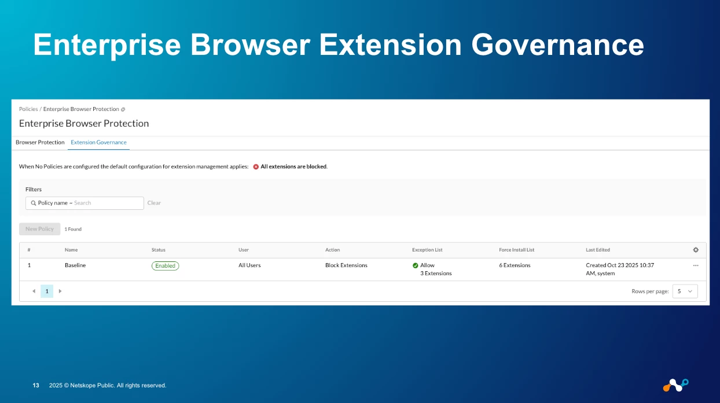Click the red blocked status icon
Image resolution: width=720 pixels, height=403 pixels.
(x=256, y=167)
